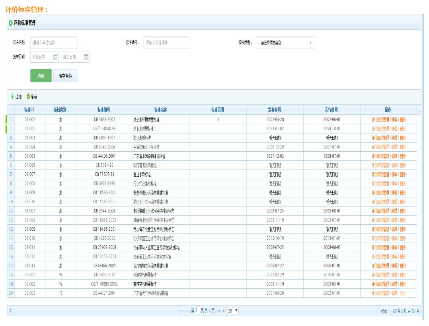
Task: Open the rows-per-page 20 dropdown
Action: click(233, 311)
